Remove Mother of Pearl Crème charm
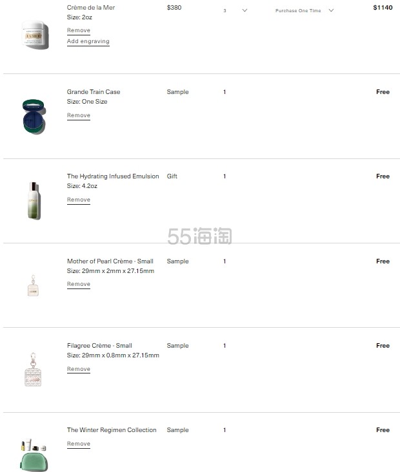400x472 pixels. tap(79, 284)
